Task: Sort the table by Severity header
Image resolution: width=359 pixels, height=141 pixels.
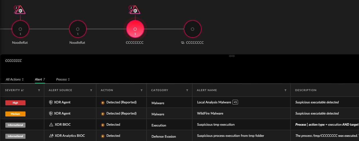Action: [15, 90]
